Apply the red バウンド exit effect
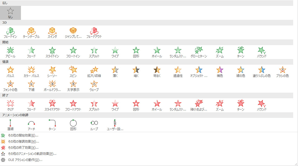Screen dimensions: 298x166 262,105
